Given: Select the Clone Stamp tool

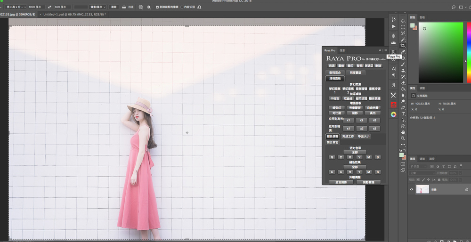Looking at the screenshot, I should [403, 71].
